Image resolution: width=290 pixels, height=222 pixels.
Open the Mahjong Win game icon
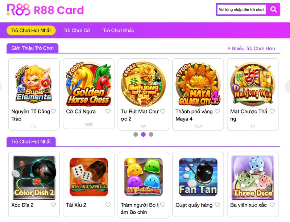[253, 84]
